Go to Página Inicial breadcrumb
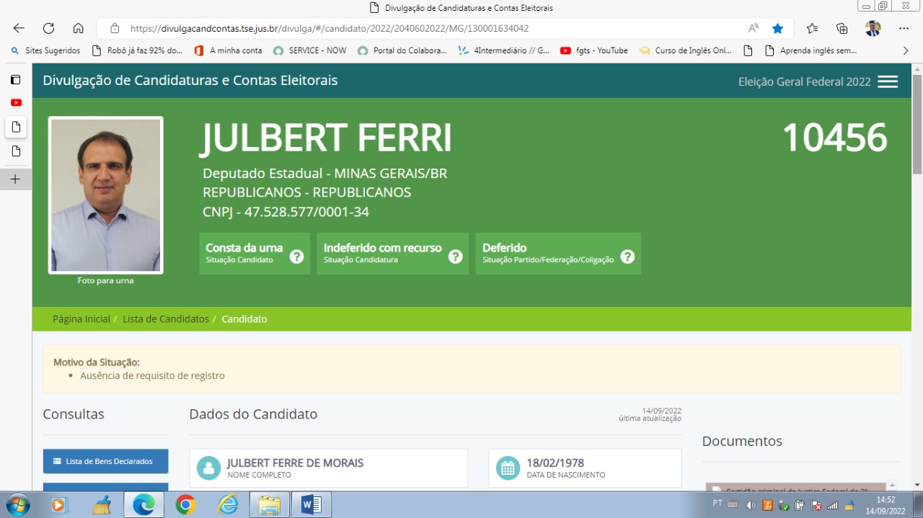Image resolution: width=923 pixels, height=518 pixels. (81, 318)
